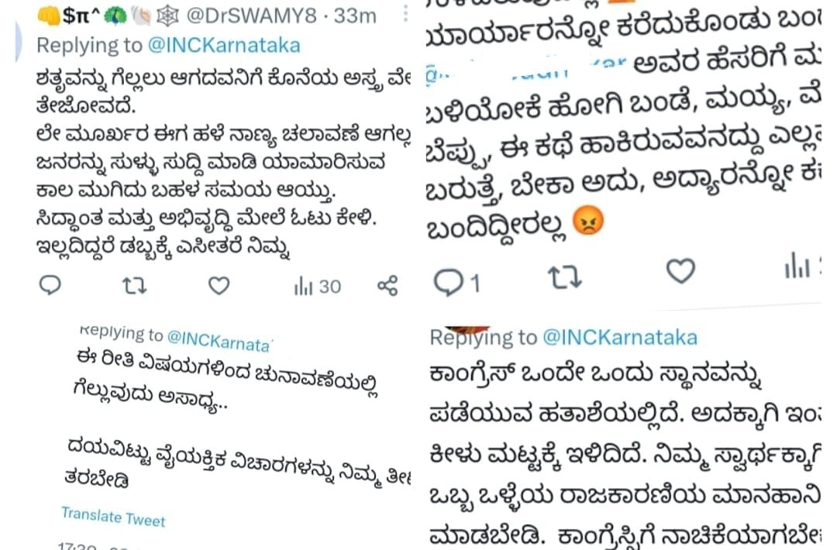Click the reply icon under DrSWAMY8's tweet
This screenshot has height=550, width=837.
click(x=50, y=285)
